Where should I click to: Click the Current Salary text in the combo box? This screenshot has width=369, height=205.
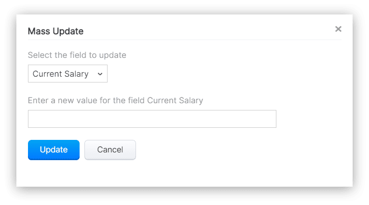tap(60, 74)
